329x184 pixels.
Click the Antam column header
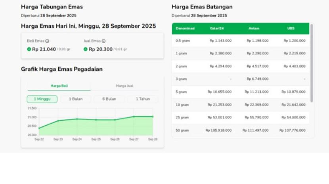click(x=254, y=28)
